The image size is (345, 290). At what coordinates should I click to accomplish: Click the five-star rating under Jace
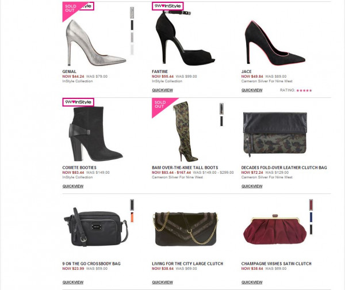tap(304, 90)
